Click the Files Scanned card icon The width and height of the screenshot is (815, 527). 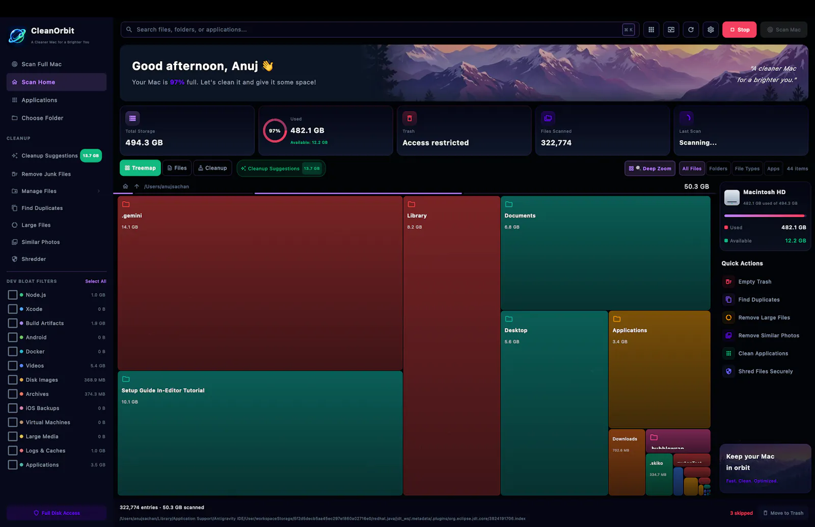coord(548,118)
